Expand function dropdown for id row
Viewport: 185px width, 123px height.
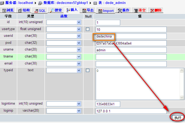point(79,22)
